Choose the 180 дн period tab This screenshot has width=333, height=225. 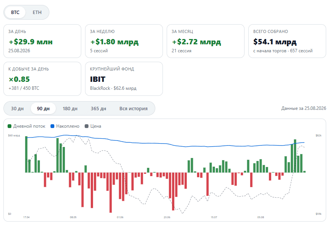[70, 108]
